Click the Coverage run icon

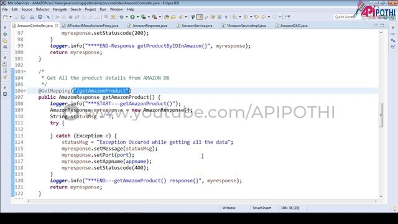144,17
